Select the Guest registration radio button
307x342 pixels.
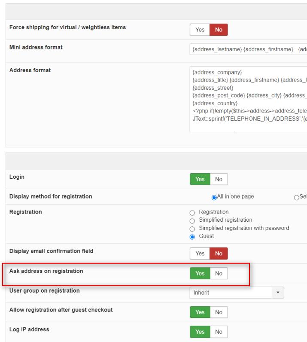click(192, 237)
